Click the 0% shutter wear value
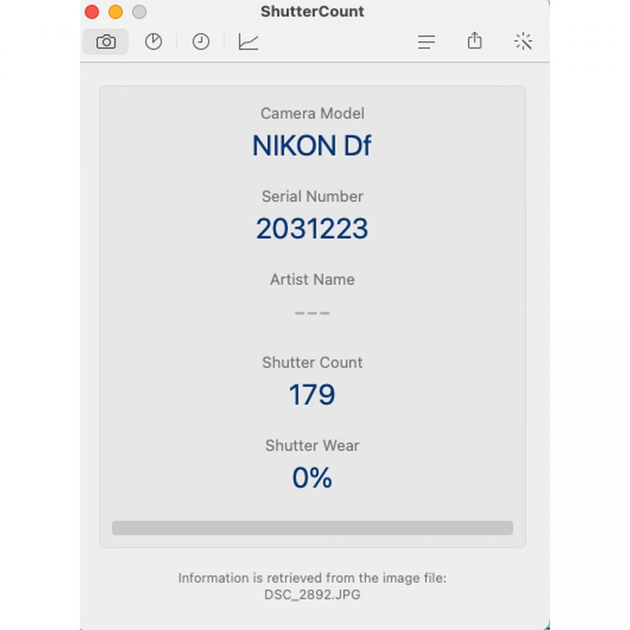The image size is (630, 630). click(312, 478)
